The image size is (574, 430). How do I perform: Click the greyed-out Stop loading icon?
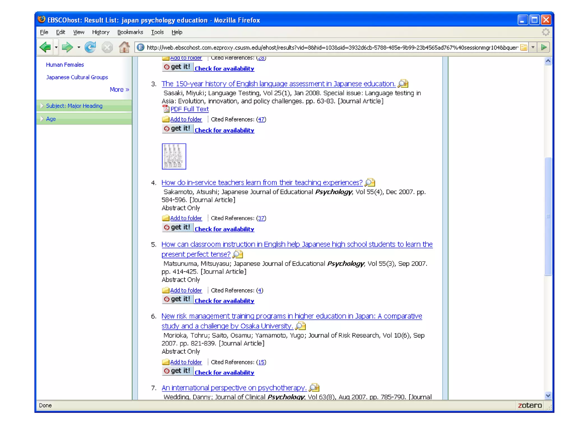point(107,47)
